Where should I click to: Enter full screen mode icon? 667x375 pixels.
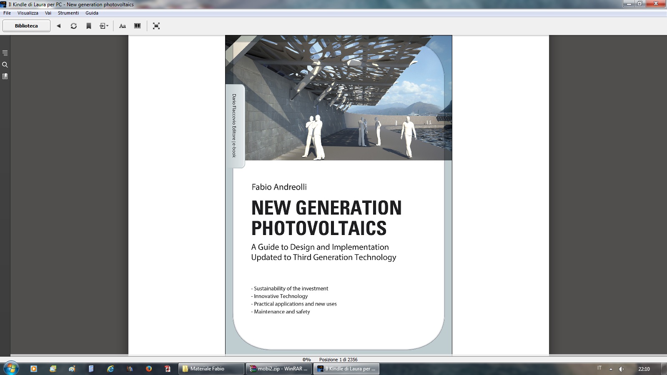pyautogui.click(x=156, y=26)
